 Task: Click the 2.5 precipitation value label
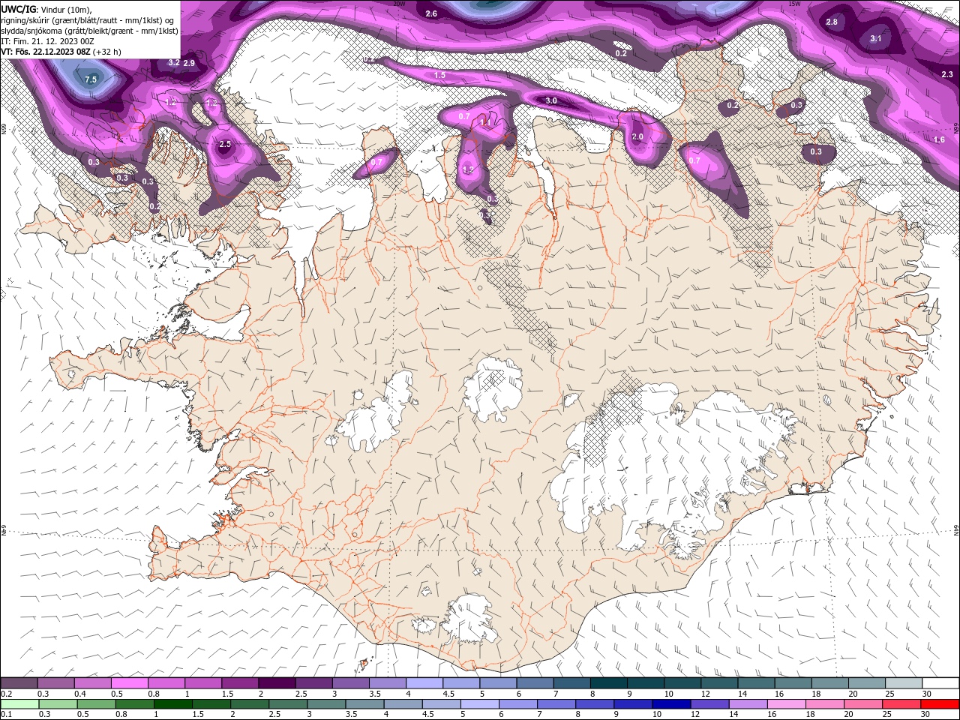[x=225, y=143]
